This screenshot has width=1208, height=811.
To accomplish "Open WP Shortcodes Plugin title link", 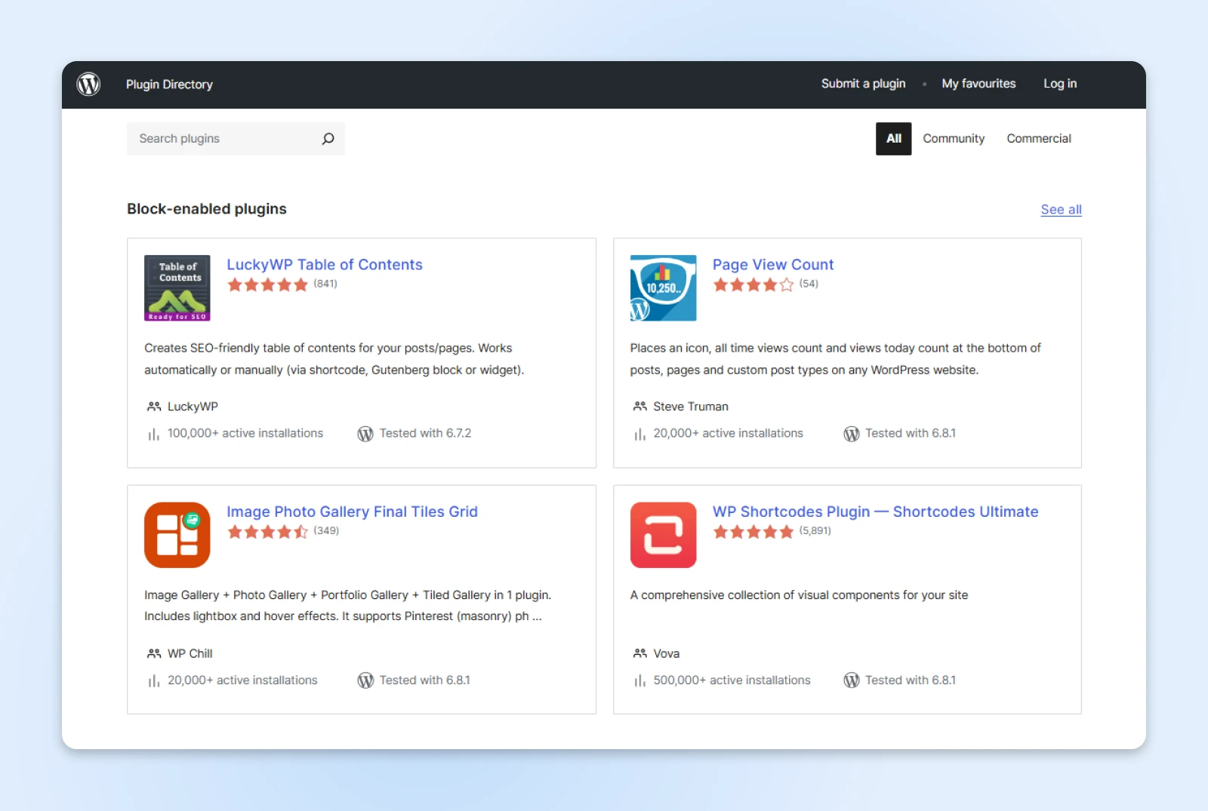I will click(x=875, y=511).
